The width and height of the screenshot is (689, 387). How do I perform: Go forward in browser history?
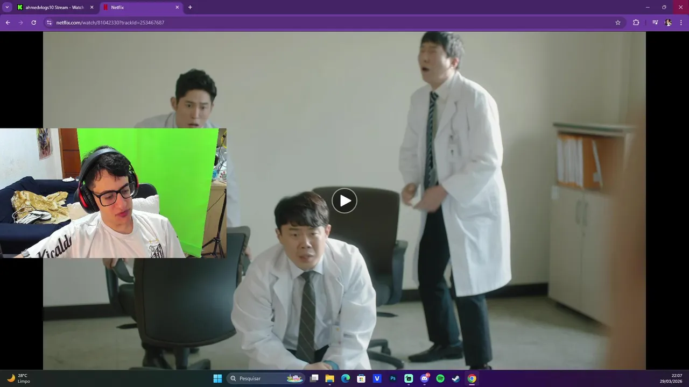coord(20,23)
